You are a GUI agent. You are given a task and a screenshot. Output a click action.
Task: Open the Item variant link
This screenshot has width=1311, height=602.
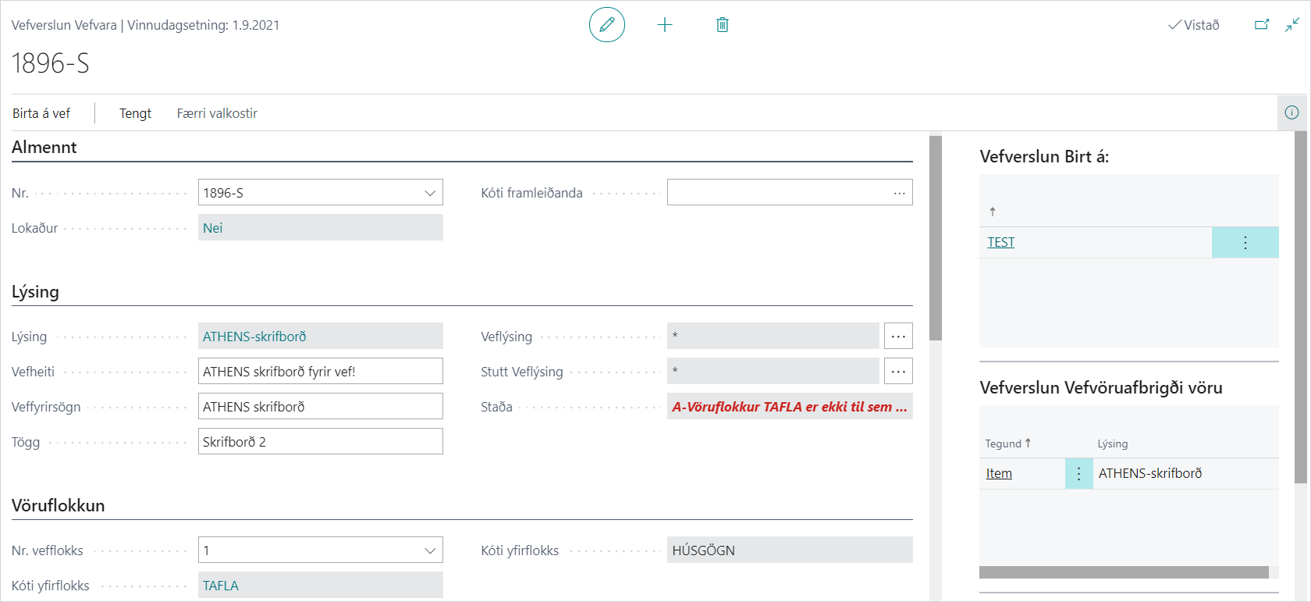coord(999,474)
